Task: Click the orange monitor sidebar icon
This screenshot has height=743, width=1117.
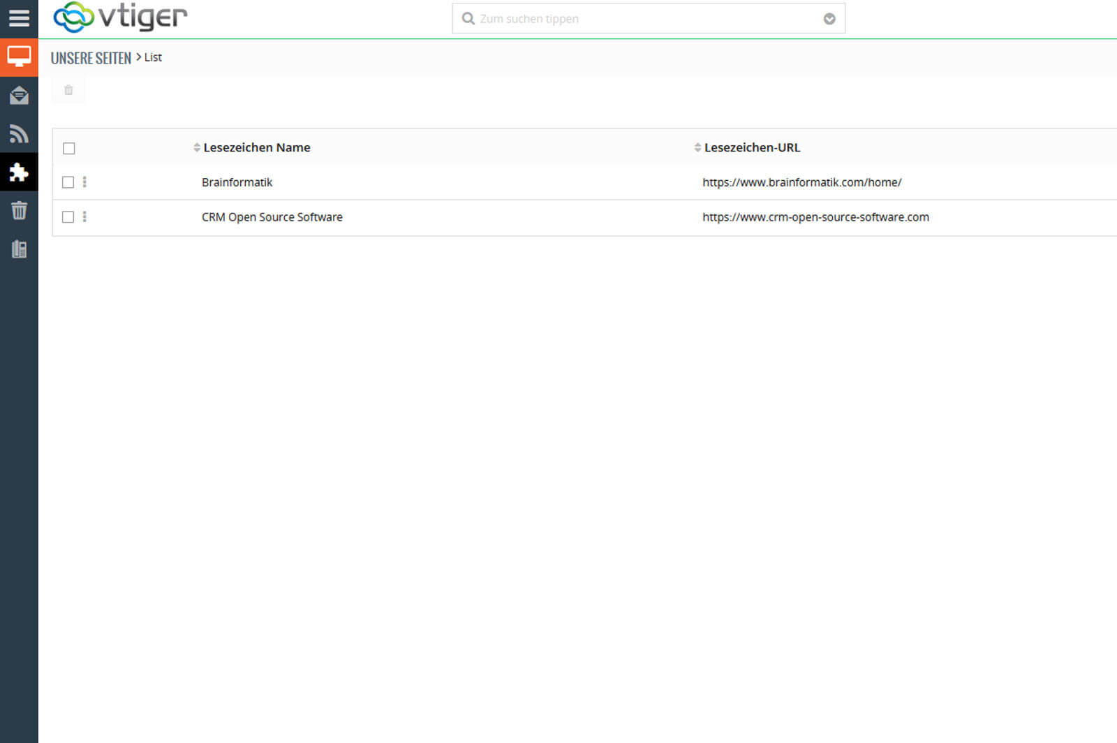Action: (19, 57)
